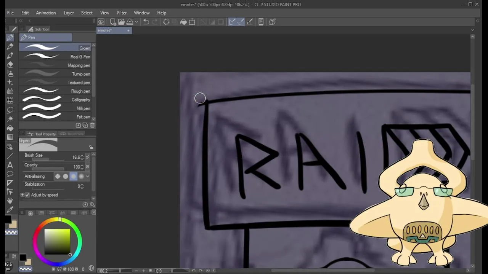This screenshot has height=274, width=488.
Task: Select the Text tool
Action: (x=10, y=165)
